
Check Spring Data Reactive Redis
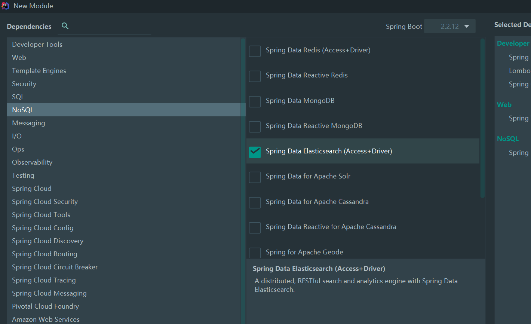click(255, 76)
